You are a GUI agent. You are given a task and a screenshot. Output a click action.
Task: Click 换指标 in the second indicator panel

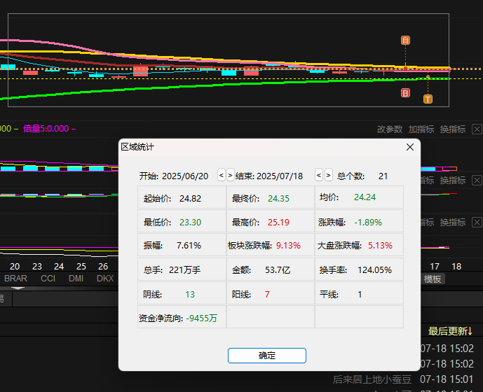(x=452, y=181)
